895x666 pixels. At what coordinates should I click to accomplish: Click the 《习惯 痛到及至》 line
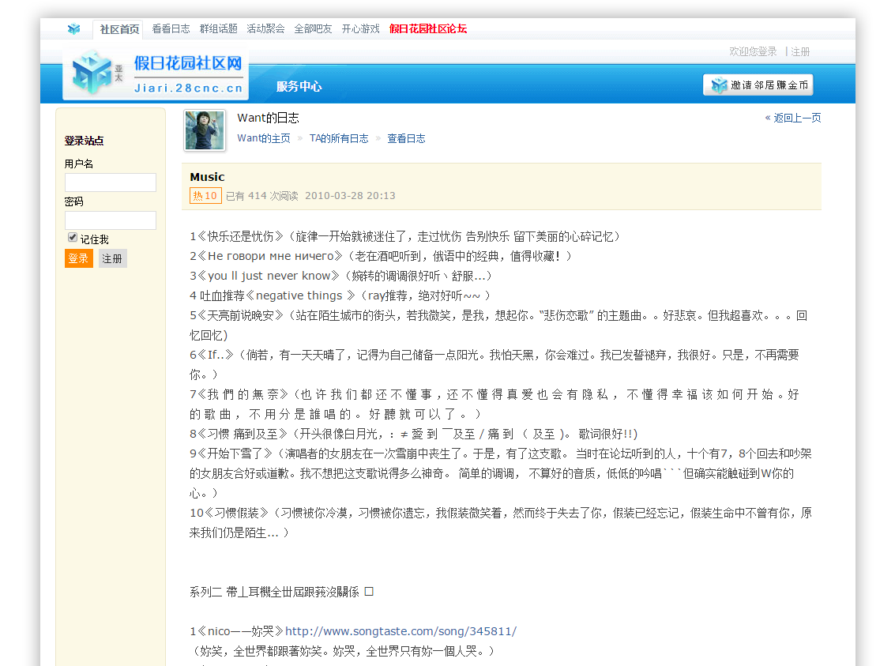pos(414,435)
